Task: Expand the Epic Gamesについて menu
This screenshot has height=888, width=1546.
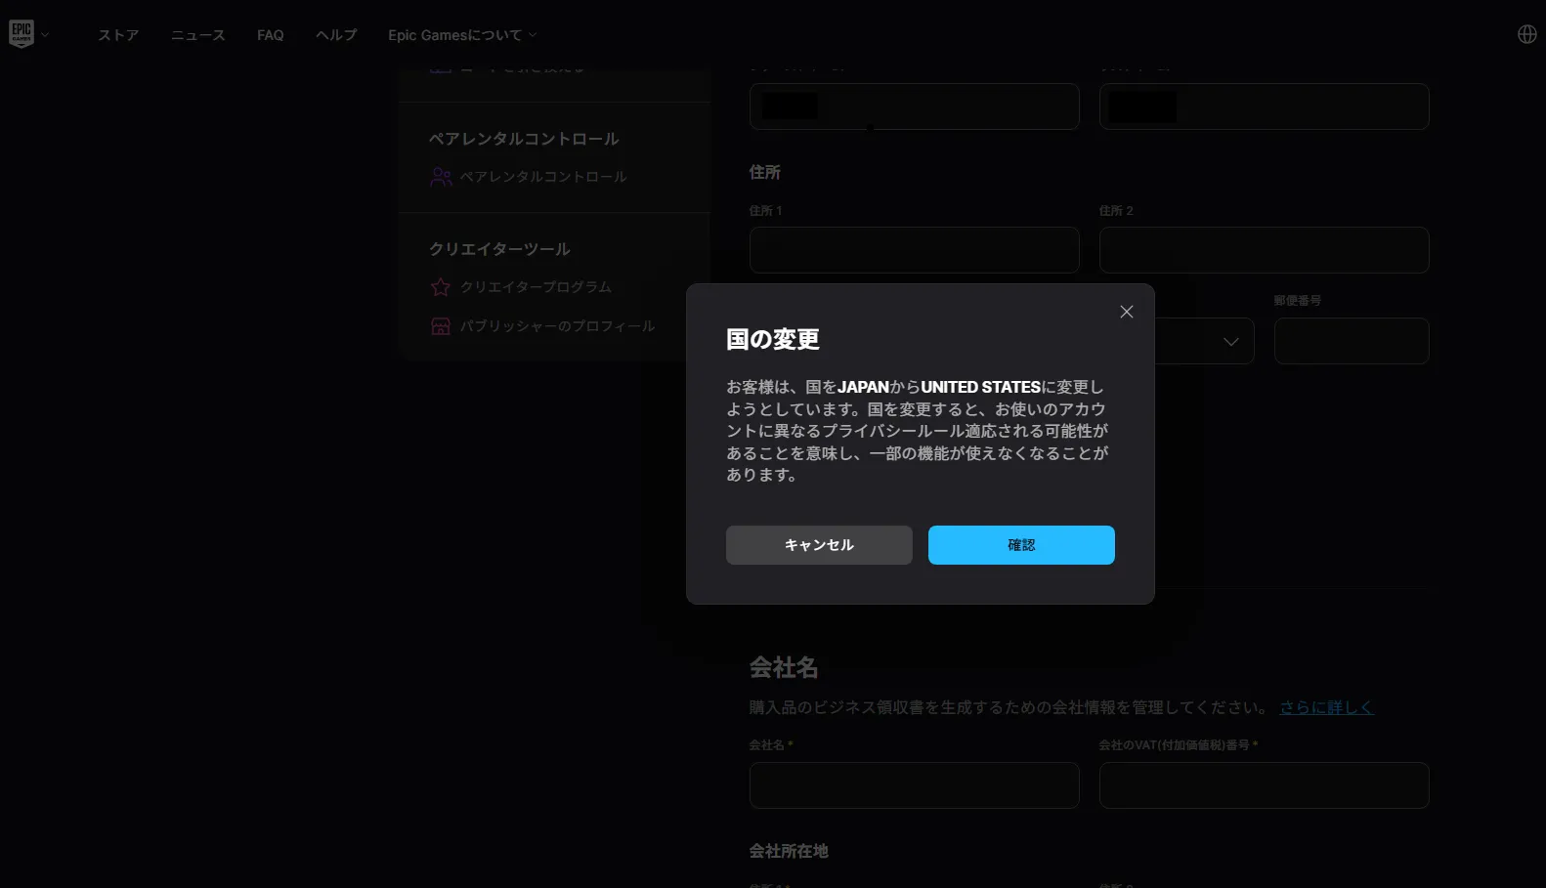Action: [x=461, y=35]
